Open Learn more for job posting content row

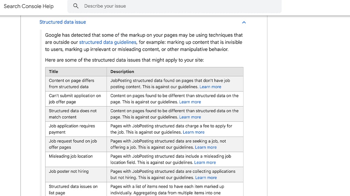(x=210, y=87)
